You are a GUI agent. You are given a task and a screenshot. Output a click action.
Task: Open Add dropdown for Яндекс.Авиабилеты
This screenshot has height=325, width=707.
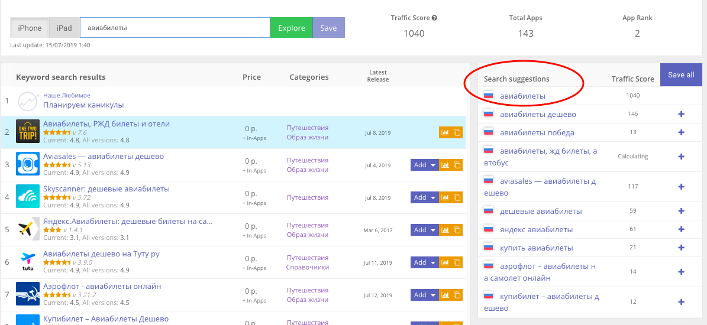(425, 230)
